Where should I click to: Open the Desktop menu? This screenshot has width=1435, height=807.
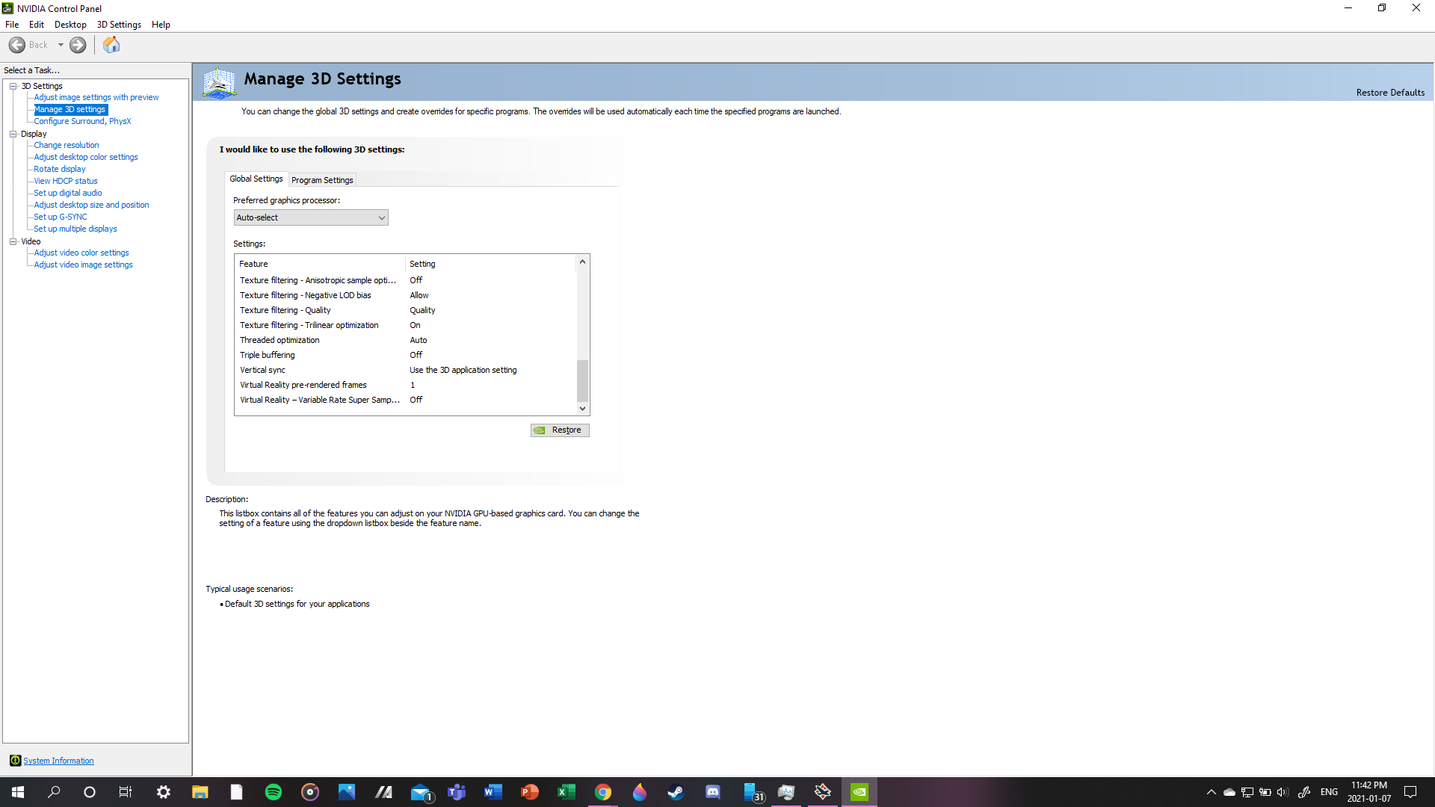tap(70, 25)
